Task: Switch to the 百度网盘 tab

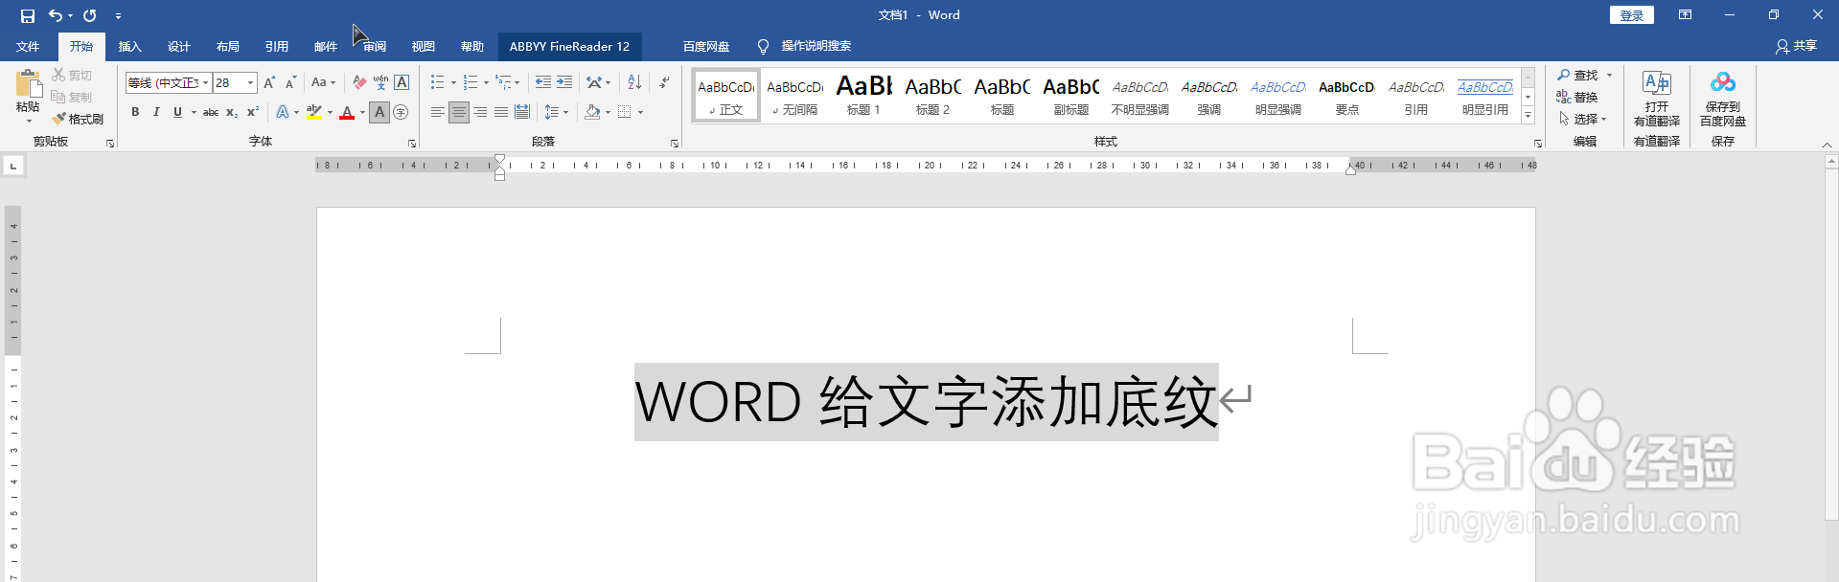Action: coord(706,46)
